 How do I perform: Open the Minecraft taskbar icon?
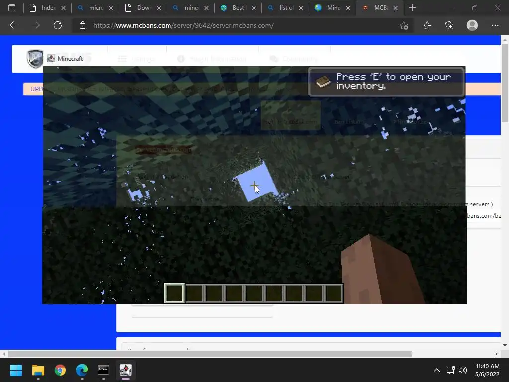(x=126, y=370)
